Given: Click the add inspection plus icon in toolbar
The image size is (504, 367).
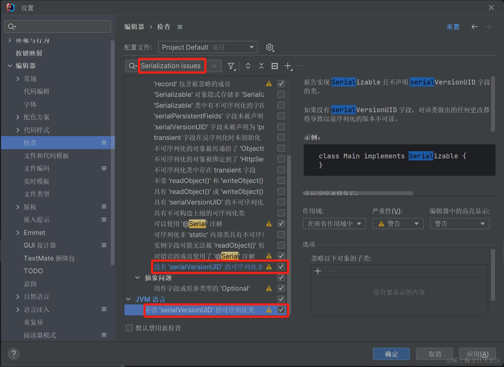Looking at the screenshot, I should [x=288, y=66].
